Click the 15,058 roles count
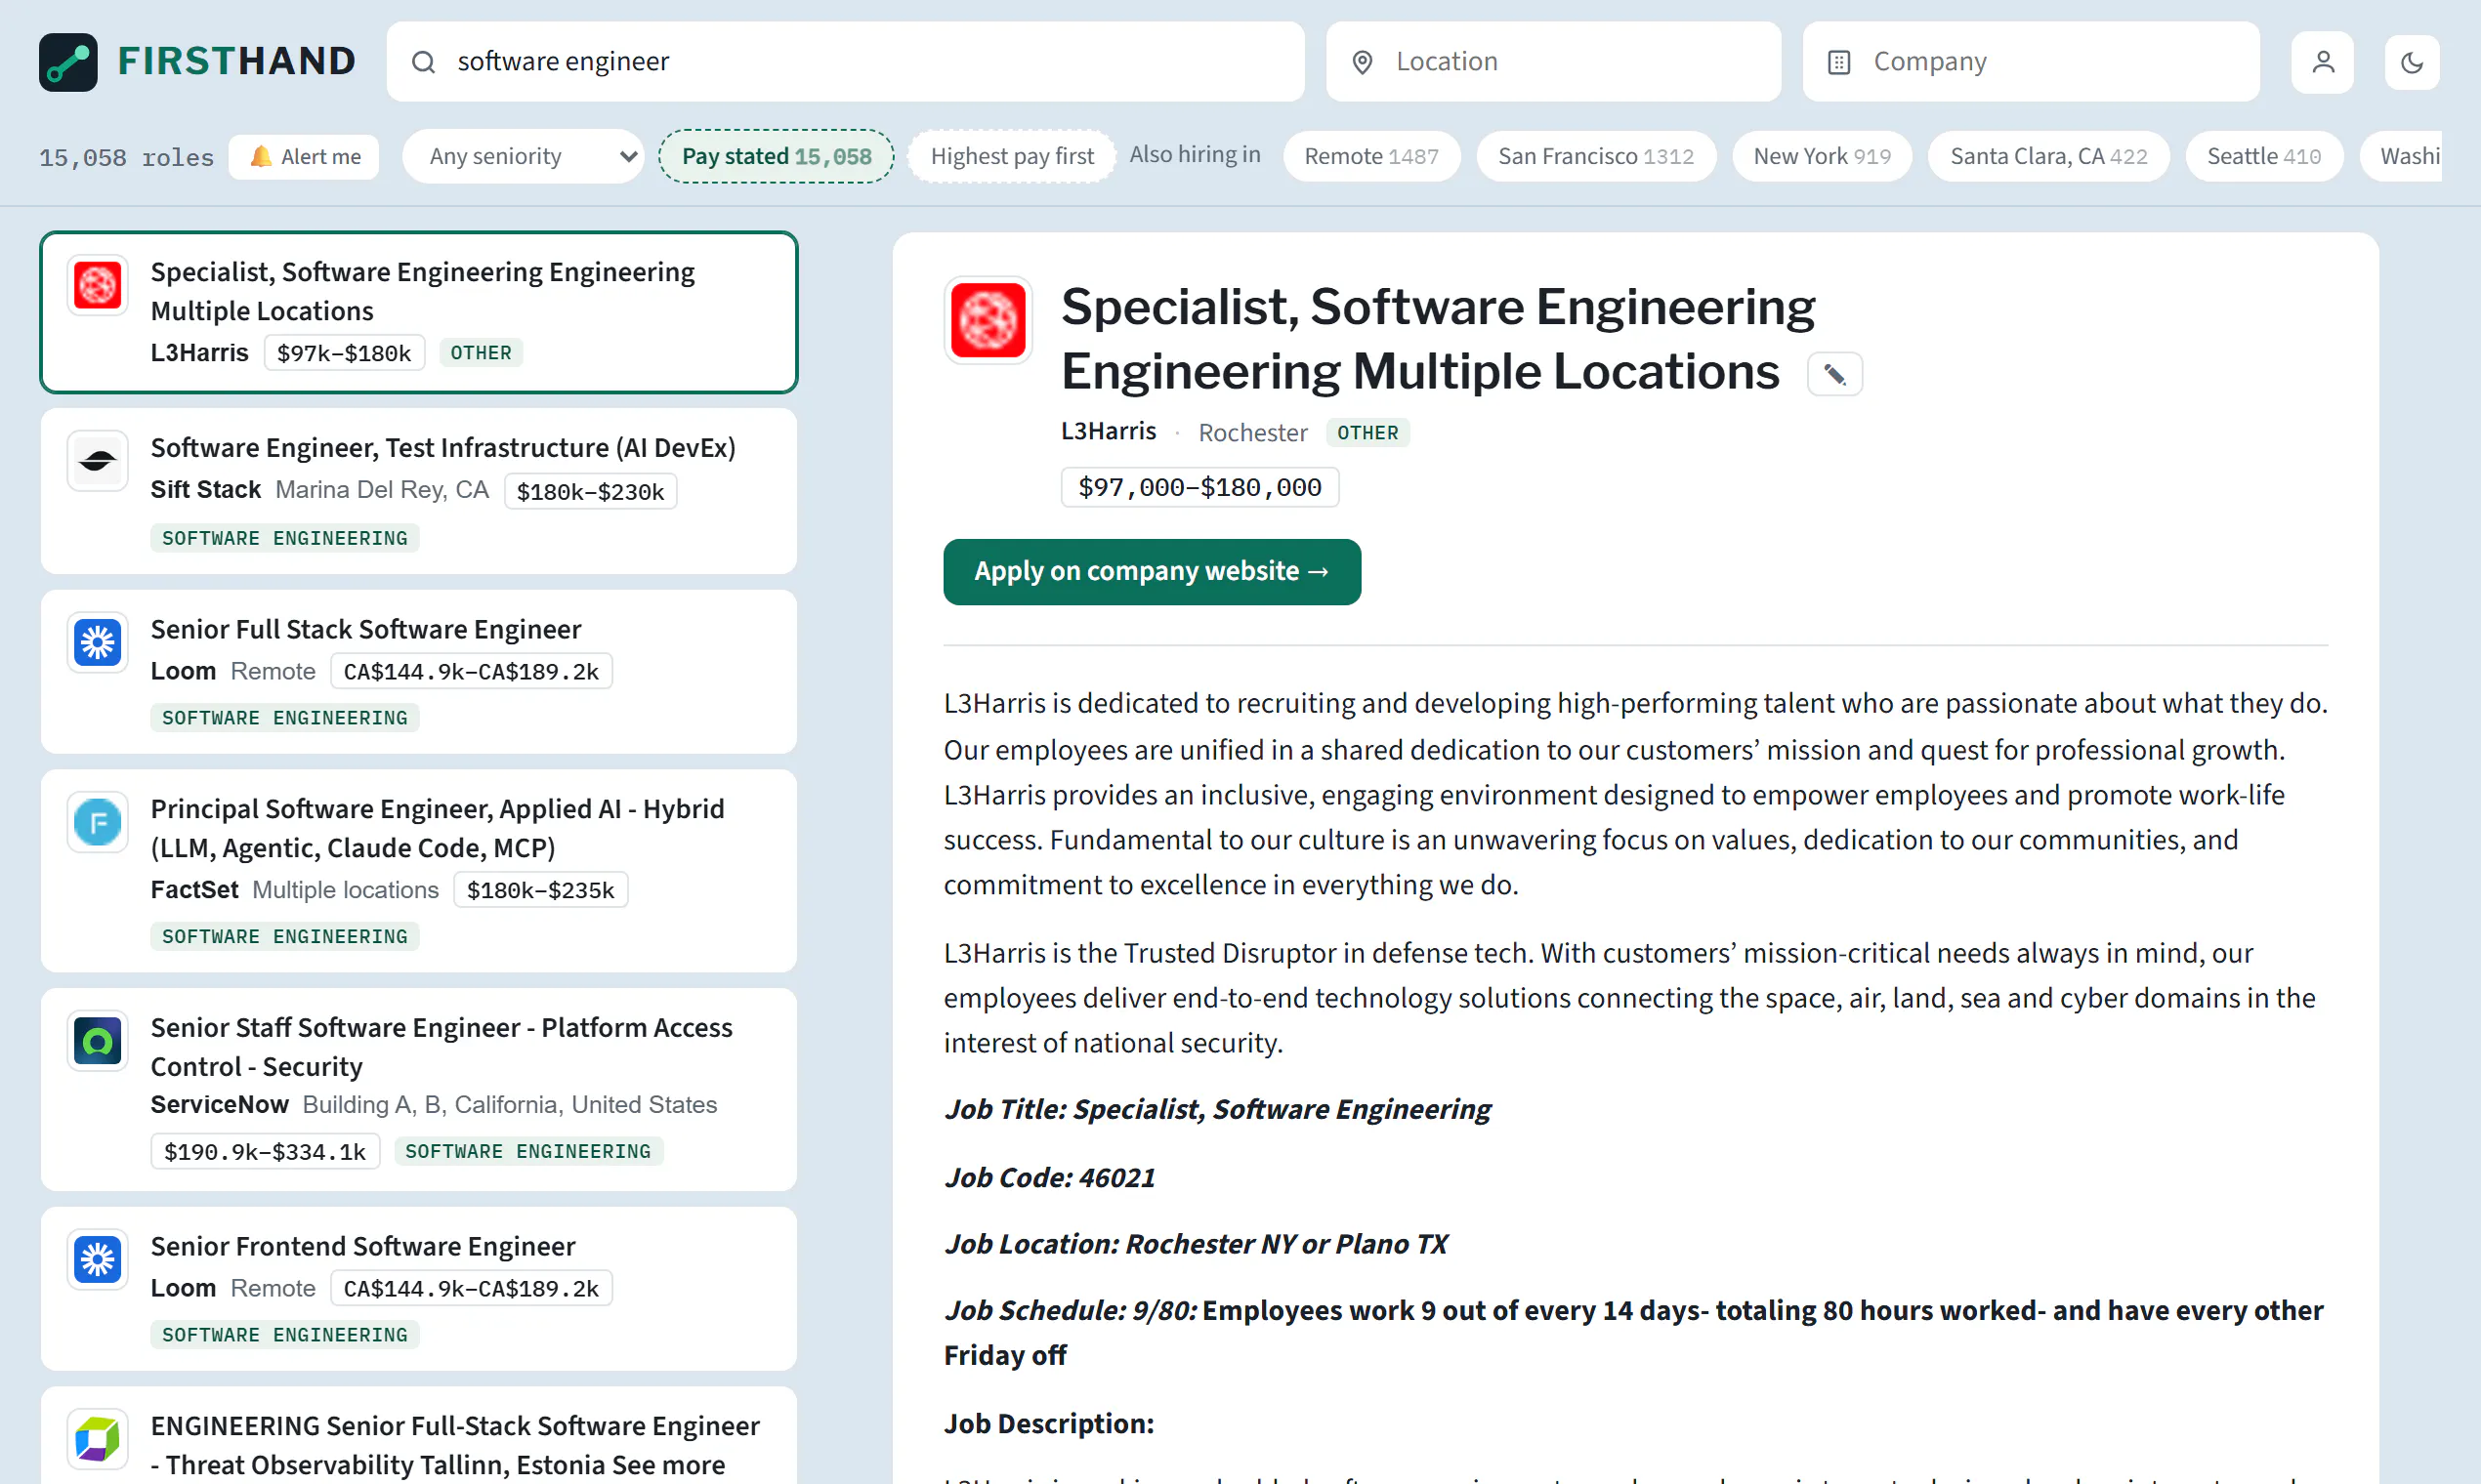Image resolution: width=2481 pixels, height=1484 pixels. click(126, 157)
